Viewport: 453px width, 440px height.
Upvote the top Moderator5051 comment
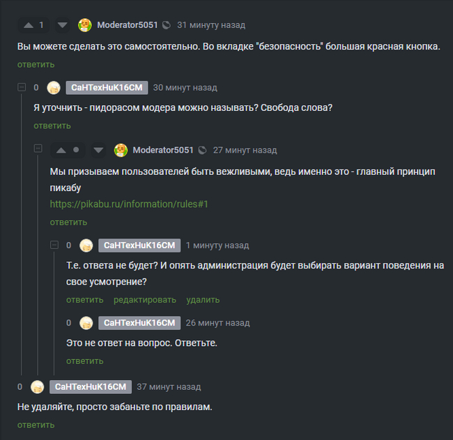coord(29,25)
